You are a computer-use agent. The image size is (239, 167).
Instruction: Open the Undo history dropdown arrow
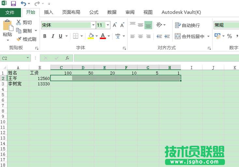tap(29, 4)
